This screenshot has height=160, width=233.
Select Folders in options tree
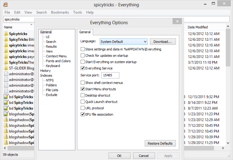point(51,85)
